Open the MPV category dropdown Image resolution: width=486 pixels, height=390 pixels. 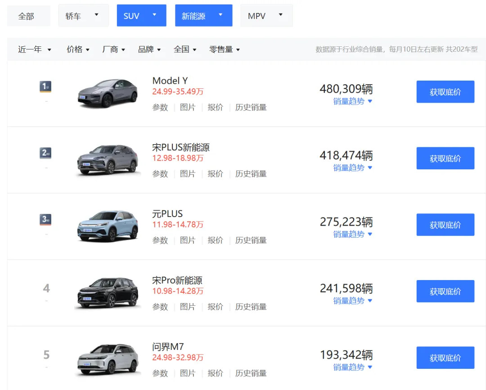coord(266,15)
